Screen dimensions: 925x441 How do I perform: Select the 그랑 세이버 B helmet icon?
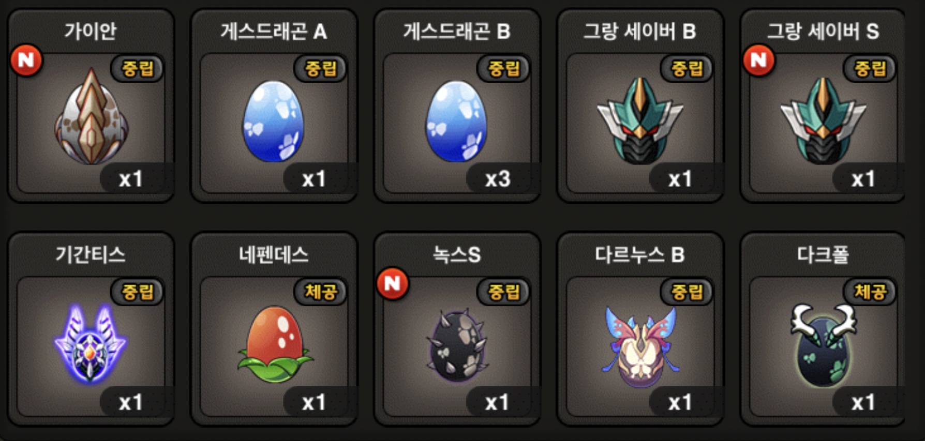point(640,120)
